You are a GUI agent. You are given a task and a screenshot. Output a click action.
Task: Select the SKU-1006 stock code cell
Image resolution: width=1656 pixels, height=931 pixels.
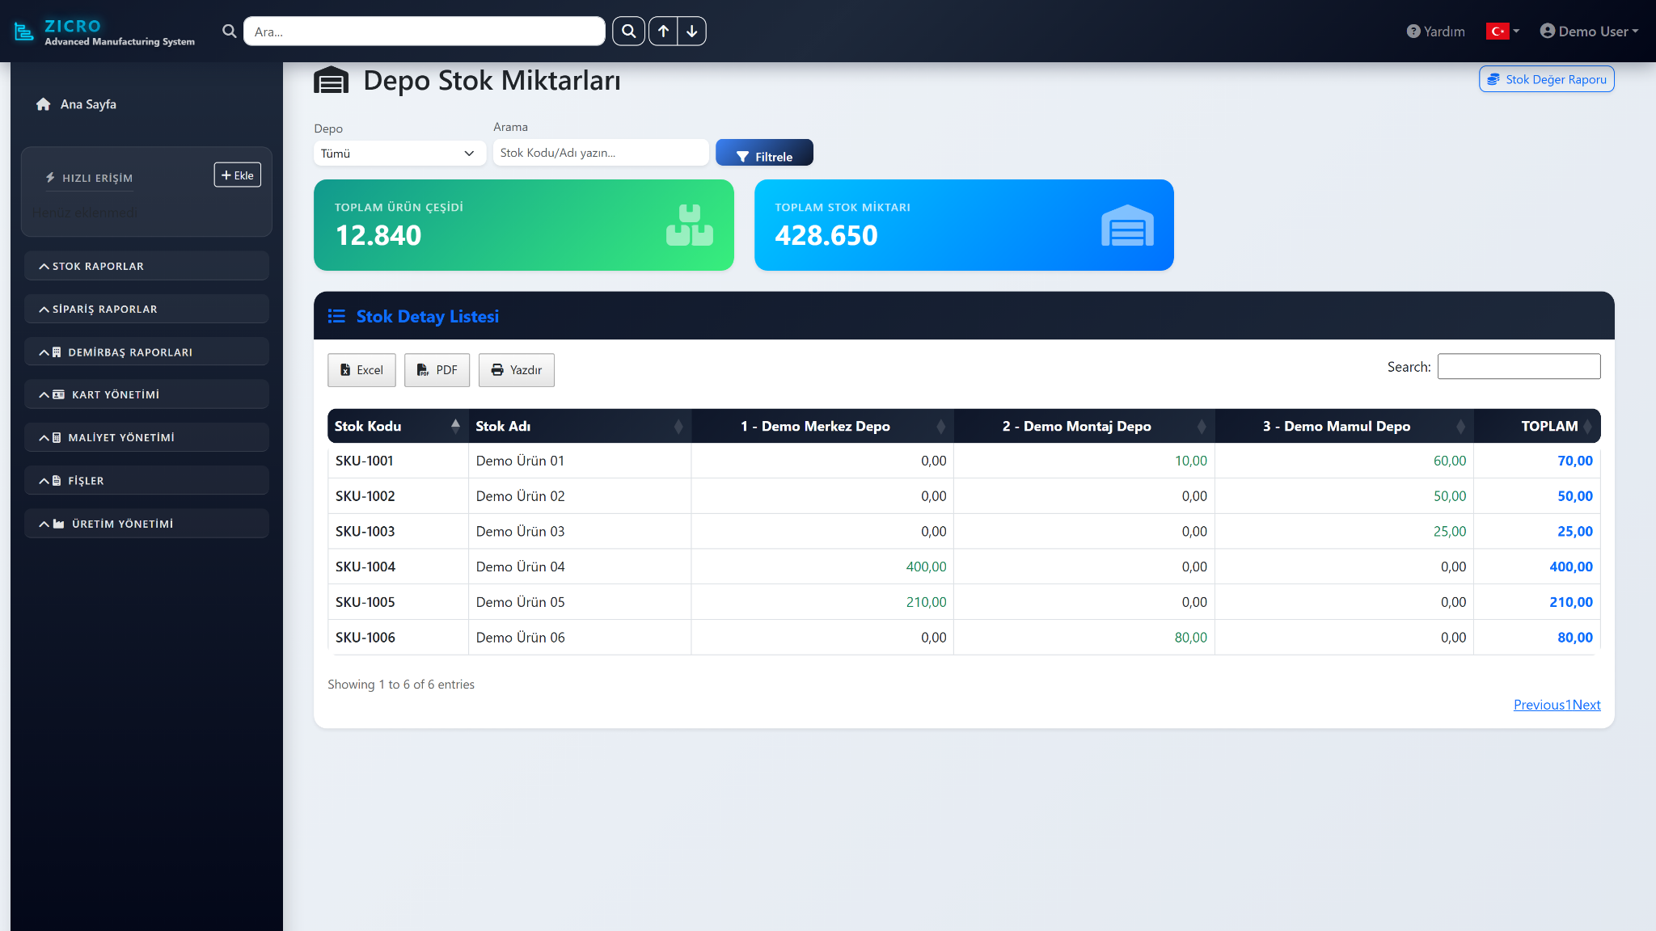pyautogui.click(x=398, y=638)
